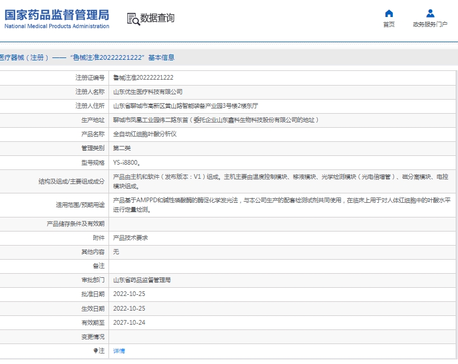Click the 生效日期 label
This screenshot has height=364, width=458.
click(93, 308)
